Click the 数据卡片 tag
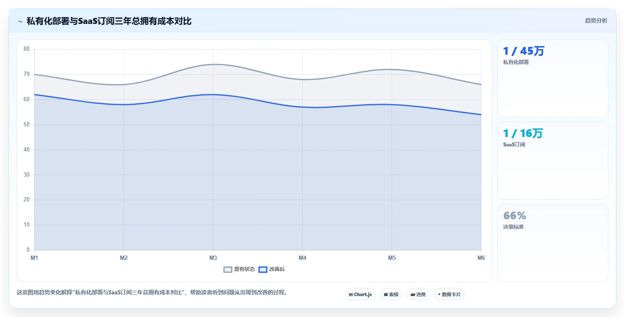Image resolution: width=625 pixels, height=317 pixels. point(449,294)
